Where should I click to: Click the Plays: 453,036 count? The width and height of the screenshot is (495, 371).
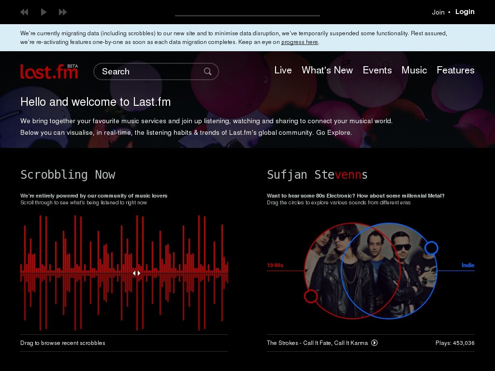click(x=455, y=343)
